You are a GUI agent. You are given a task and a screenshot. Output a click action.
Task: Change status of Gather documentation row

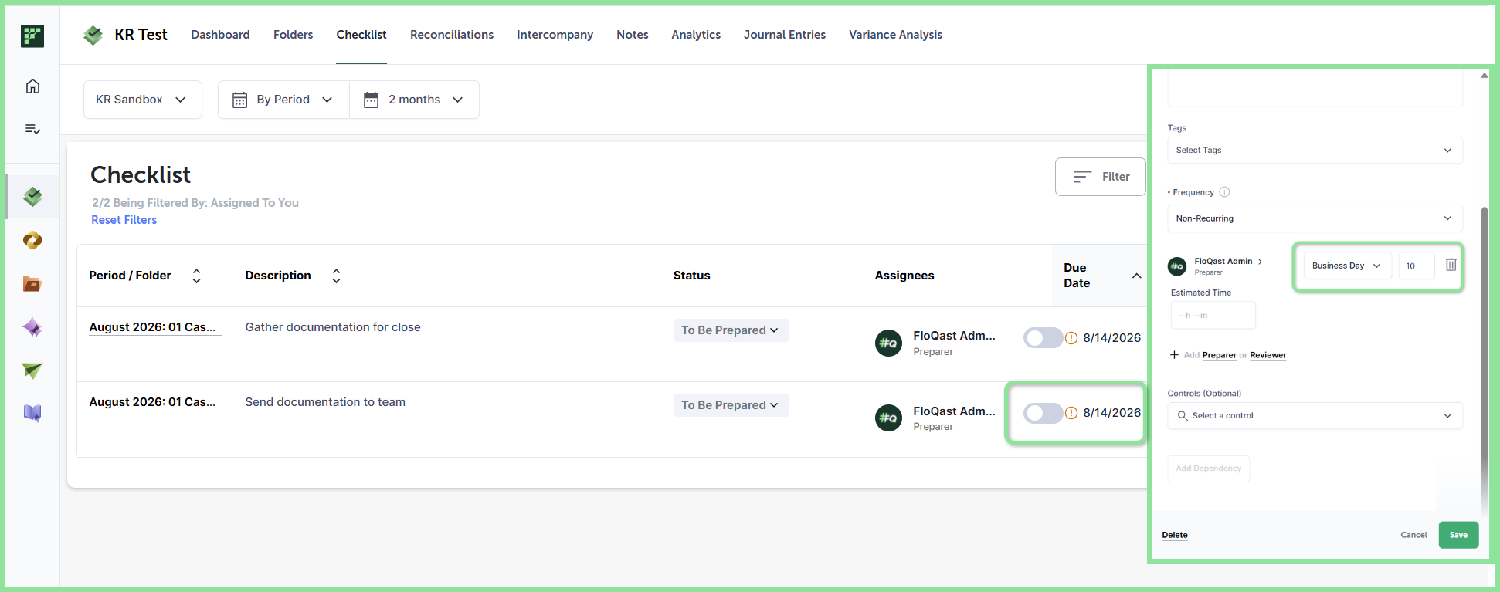tap(731, 330)
